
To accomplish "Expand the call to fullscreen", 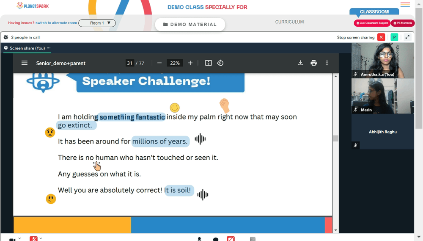I will tap(407, 37).
